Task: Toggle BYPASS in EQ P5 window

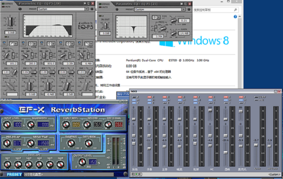Action: pyautogui.click(x=3, y=4)
